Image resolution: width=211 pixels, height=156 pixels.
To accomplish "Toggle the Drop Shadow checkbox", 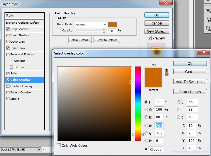I will pyautogui.click(x=8, y=29).
